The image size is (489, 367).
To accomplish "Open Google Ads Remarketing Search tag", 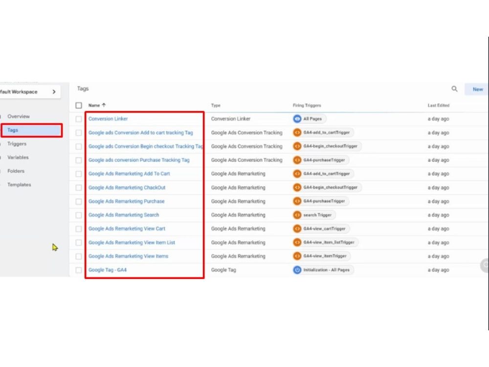I will click(124, 215).
